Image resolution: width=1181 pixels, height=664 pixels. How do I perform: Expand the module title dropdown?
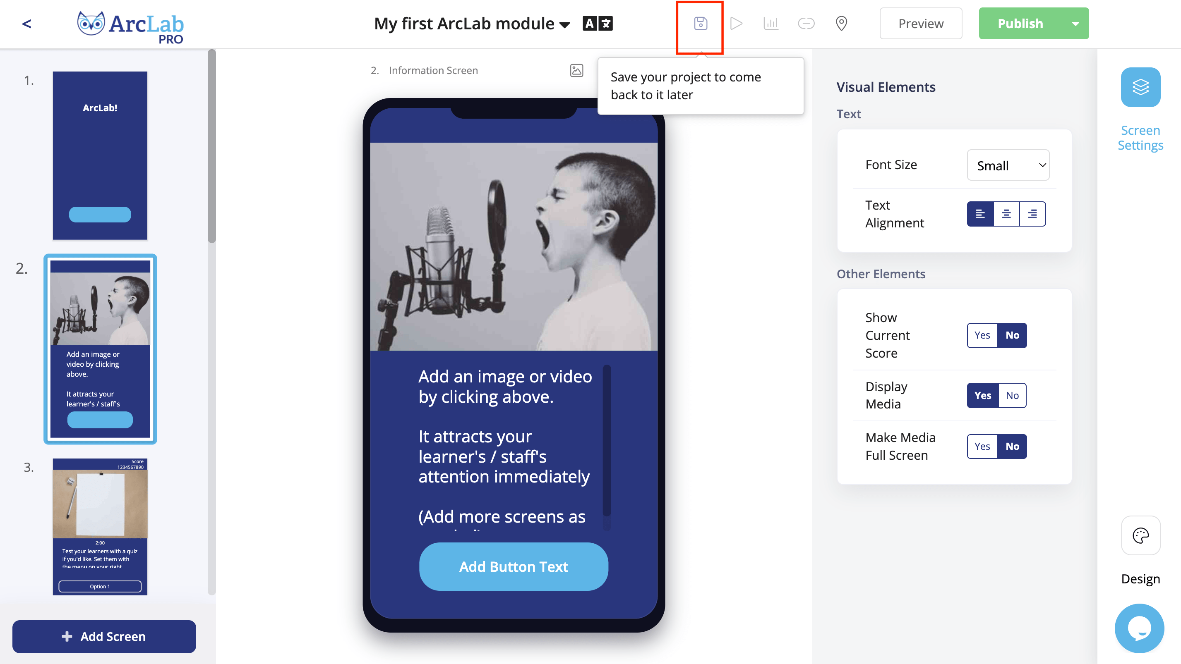[565, 25]
